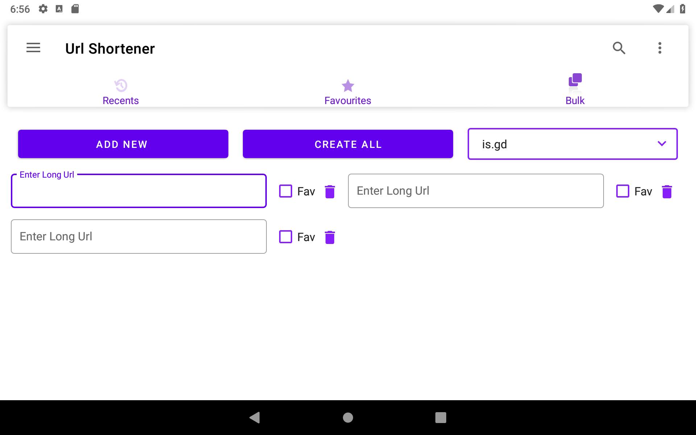
Task: Click the three-dot overflow menu icon
Action: [x=660, y=48]
